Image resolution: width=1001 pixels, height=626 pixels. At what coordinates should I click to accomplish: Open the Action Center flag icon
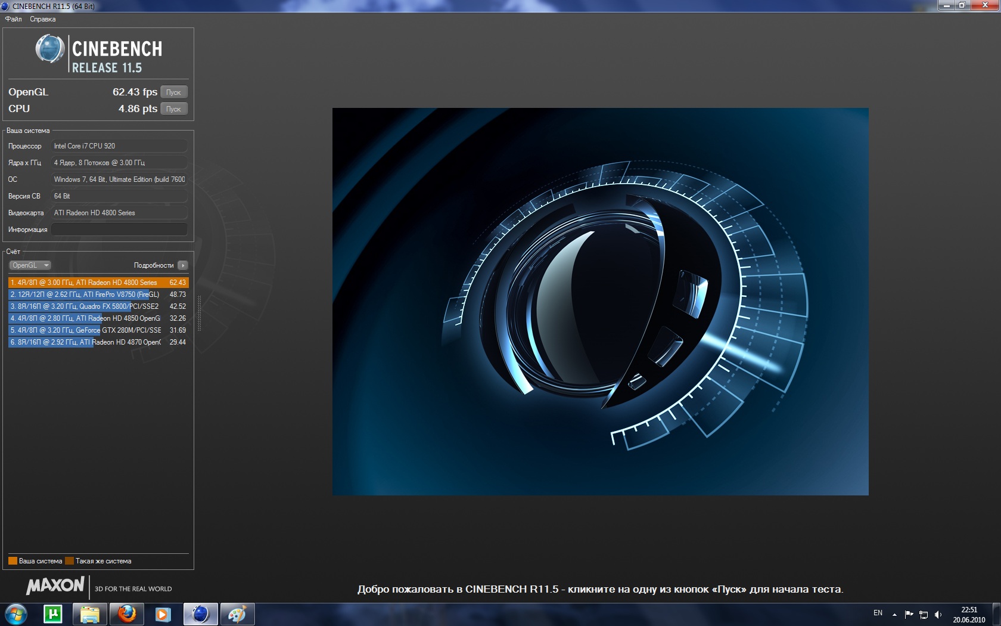(x=909, y=614)
